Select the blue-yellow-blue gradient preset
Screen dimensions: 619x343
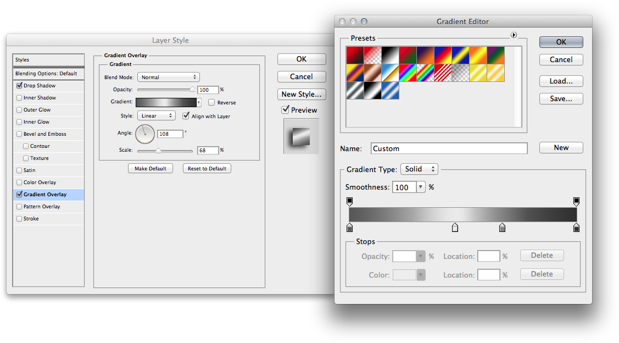(460, 56)
